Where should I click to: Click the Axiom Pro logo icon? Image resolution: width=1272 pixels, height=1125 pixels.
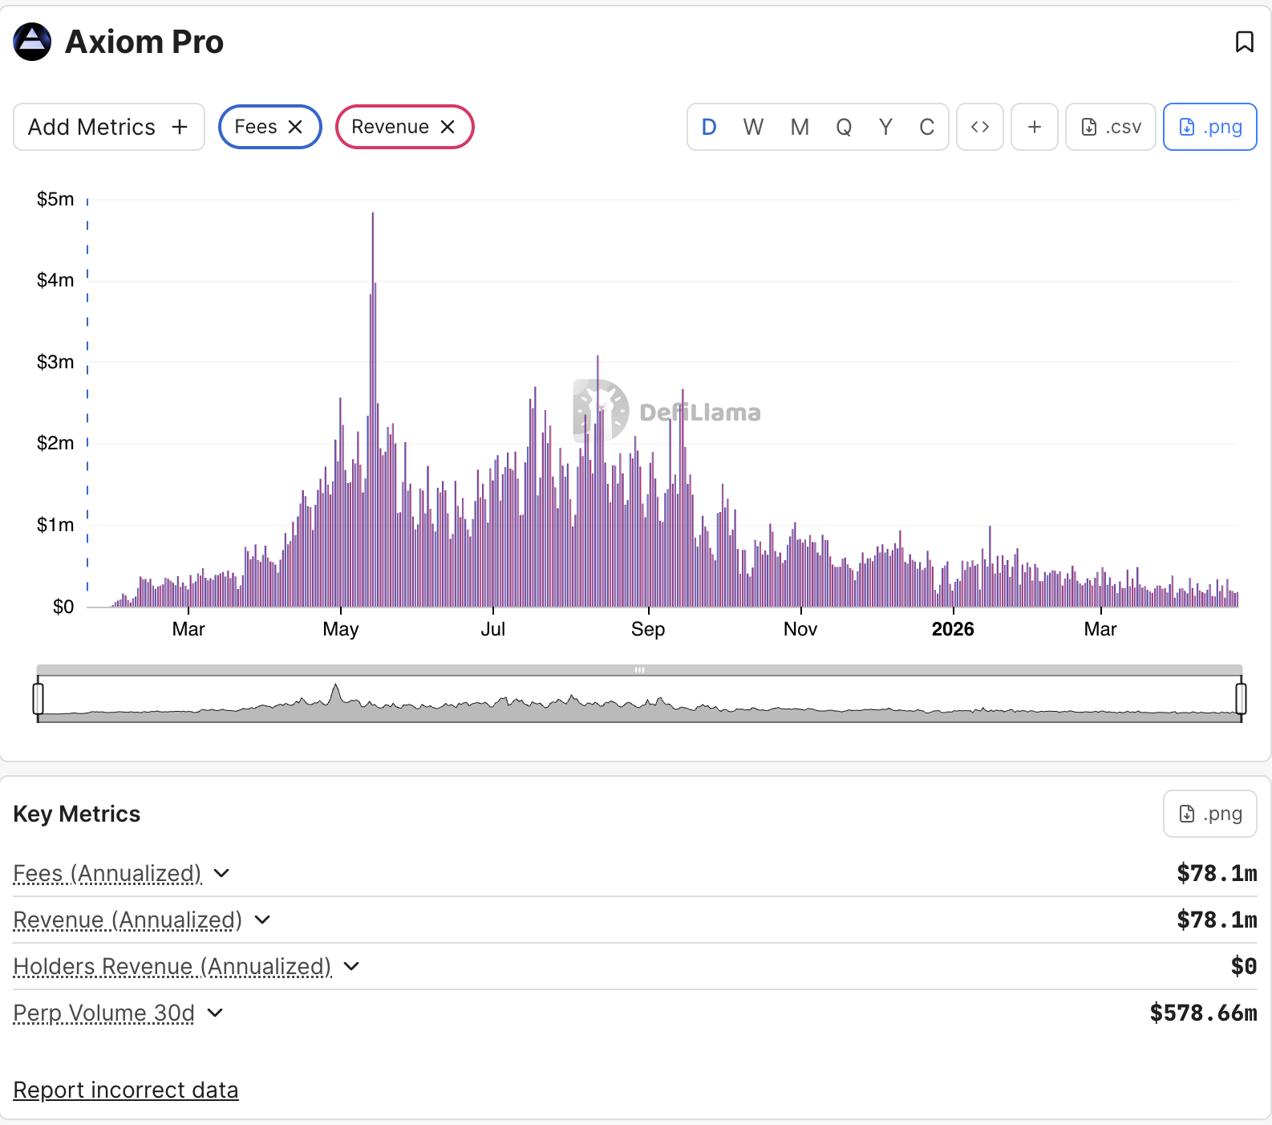pos(32,42)
